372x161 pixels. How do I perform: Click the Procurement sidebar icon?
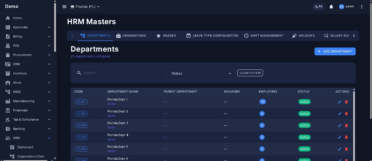point(8,55)
